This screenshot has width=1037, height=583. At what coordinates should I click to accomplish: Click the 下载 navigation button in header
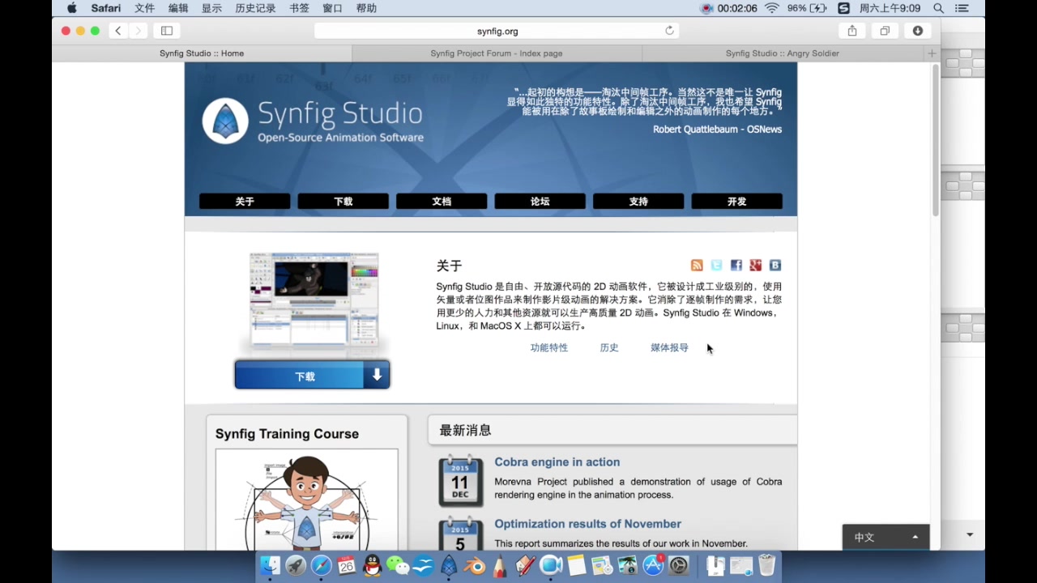pos(344,202)
